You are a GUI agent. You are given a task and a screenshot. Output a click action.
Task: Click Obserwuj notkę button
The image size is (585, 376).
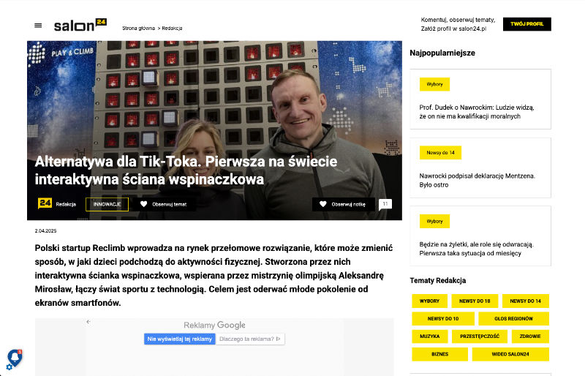click(x=343, y=204)
